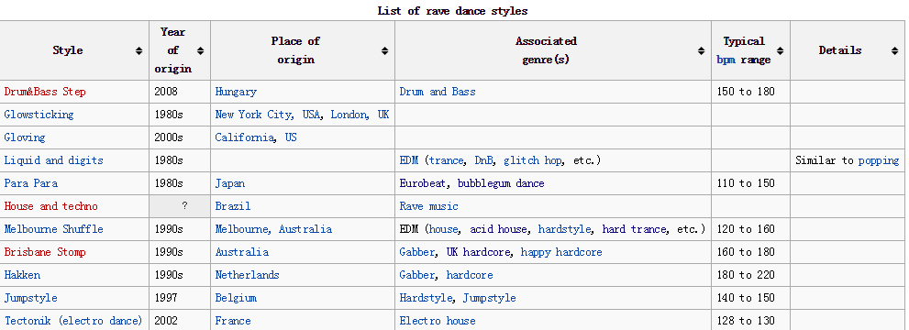Sort by Place of origin arrows

[x=384, y=51]
